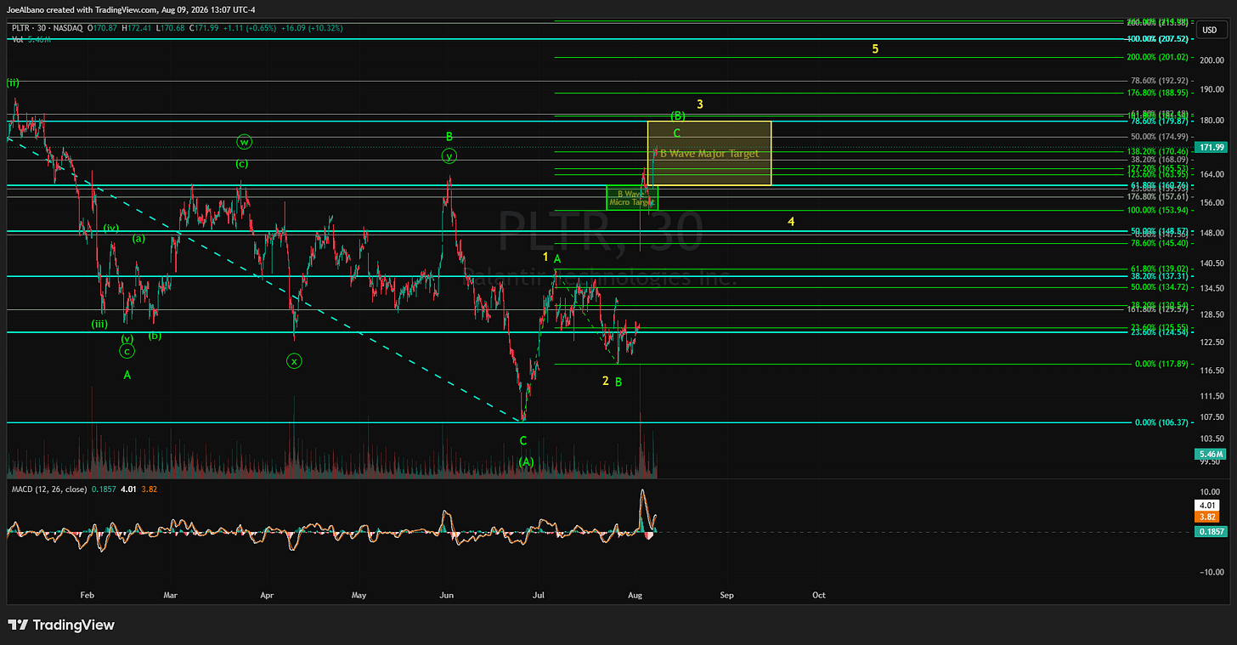Click the Oct label on time axis

coord(819,596)
